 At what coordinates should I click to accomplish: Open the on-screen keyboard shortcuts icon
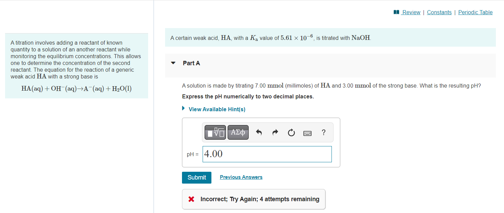point(307,133)
